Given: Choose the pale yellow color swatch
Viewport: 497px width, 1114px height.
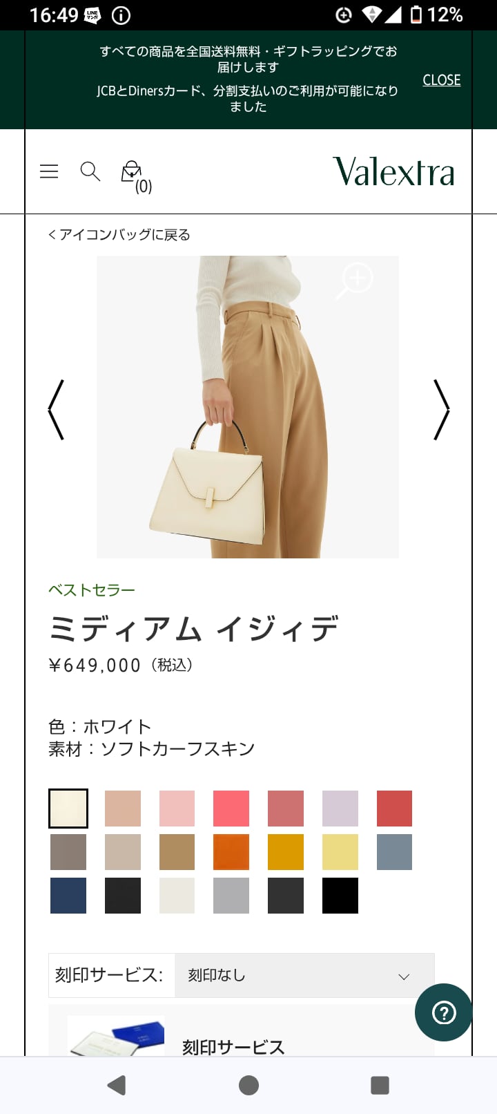Looking at the screenshot, I should [340, 852].
